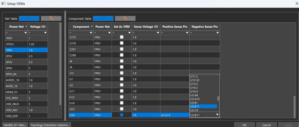
Task: Check Set As VRM for C273
Action: pos(122,37)
